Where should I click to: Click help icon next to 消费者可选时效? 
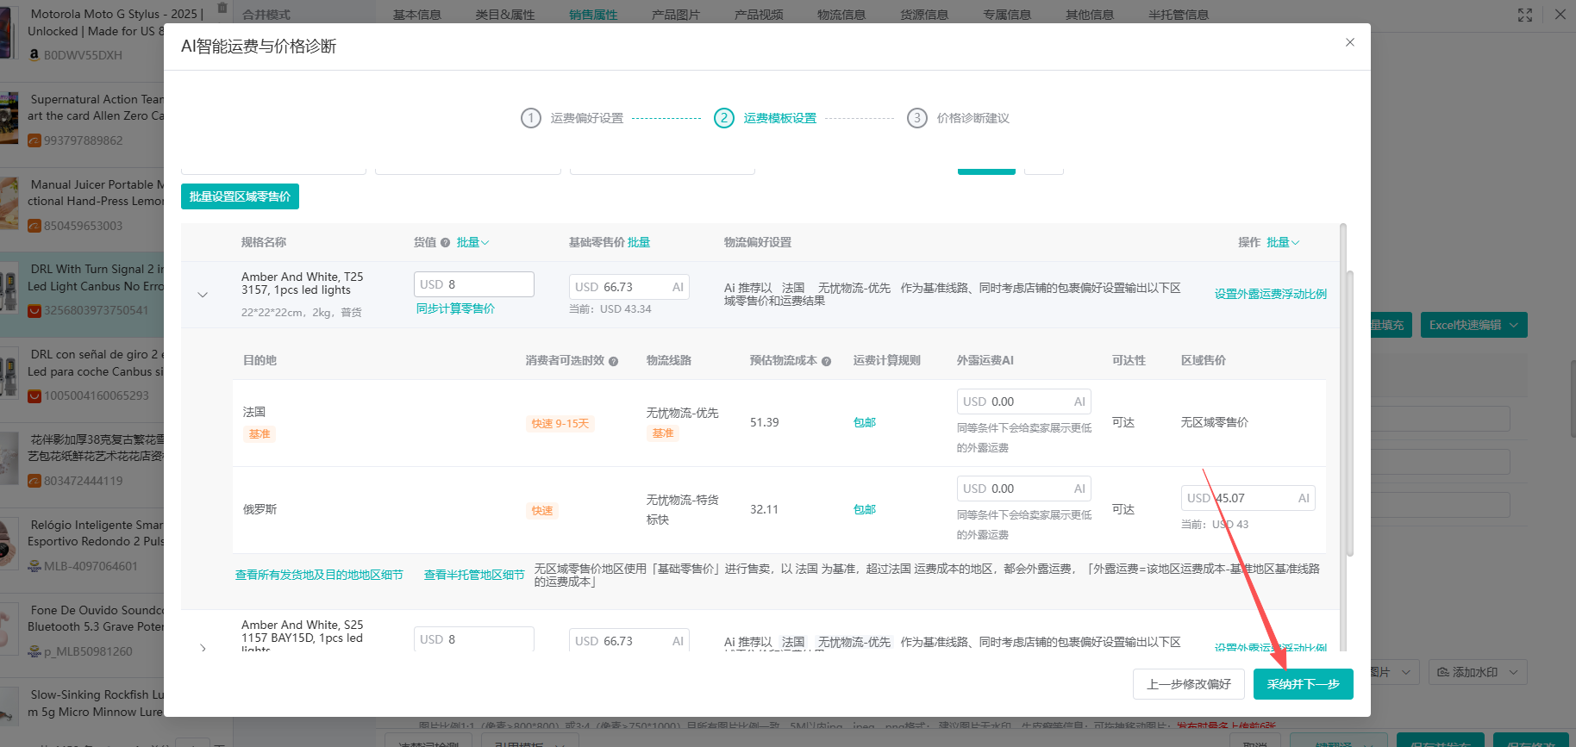614,362
